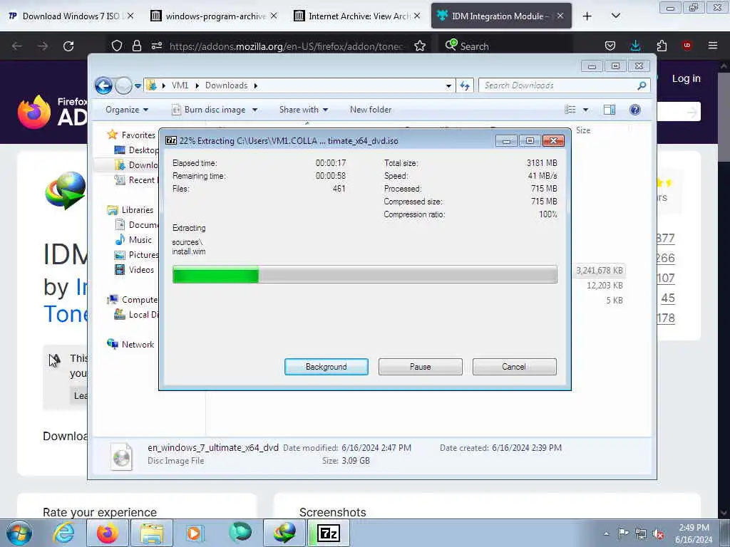The height and width of the screenshot is (547, 730).
Task: View site security lock info
Action: coord(136,46)
